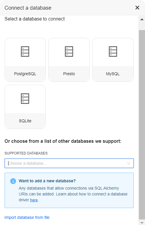Click the MySQL database server icon
145x225 pixels.
tap(113, 51)
